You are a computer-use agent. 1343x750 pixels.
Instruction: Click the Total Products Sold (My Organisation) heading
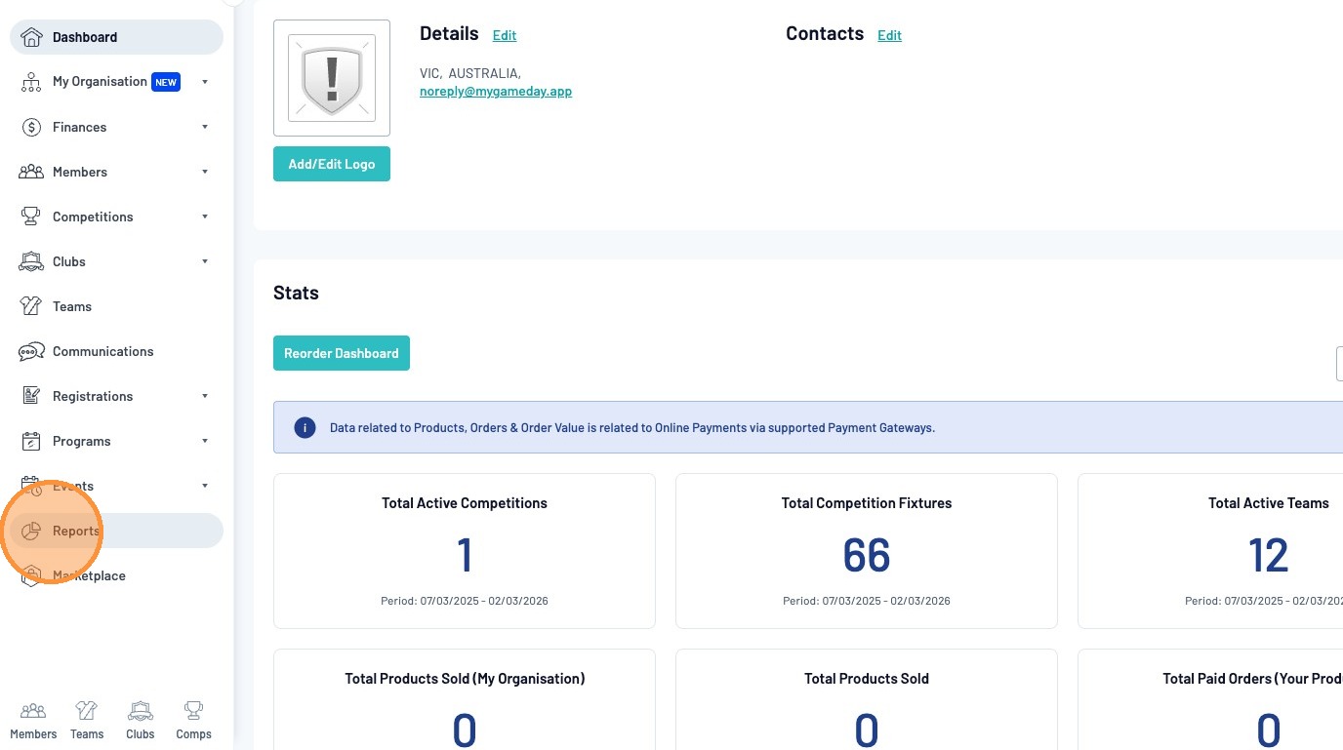pyautogui.click(x=465, y=679)
